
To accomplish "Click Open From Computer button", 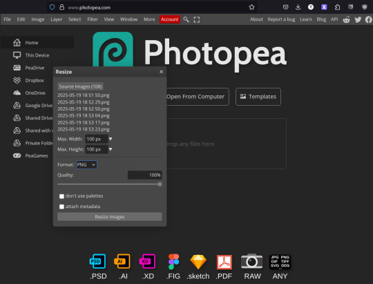I will point(195,97).
